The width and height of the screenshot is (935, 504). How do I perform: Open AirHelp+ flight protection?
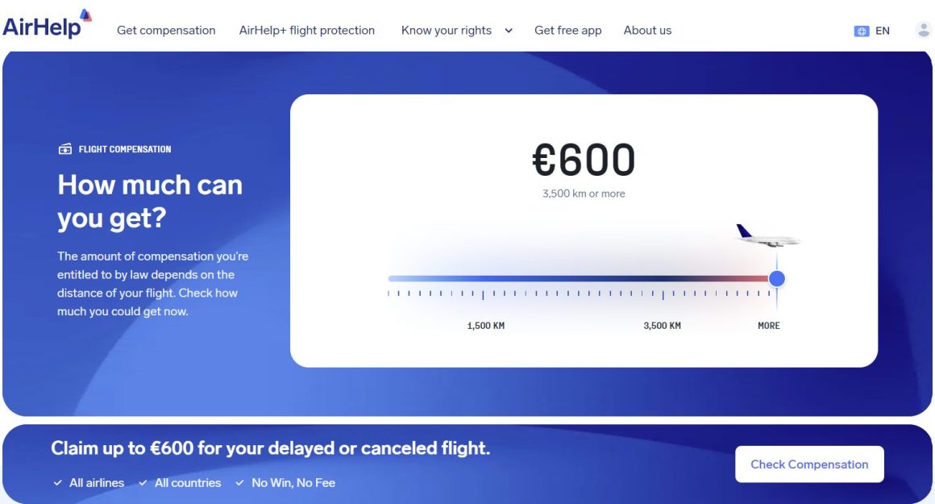click(x=307, y=31)
